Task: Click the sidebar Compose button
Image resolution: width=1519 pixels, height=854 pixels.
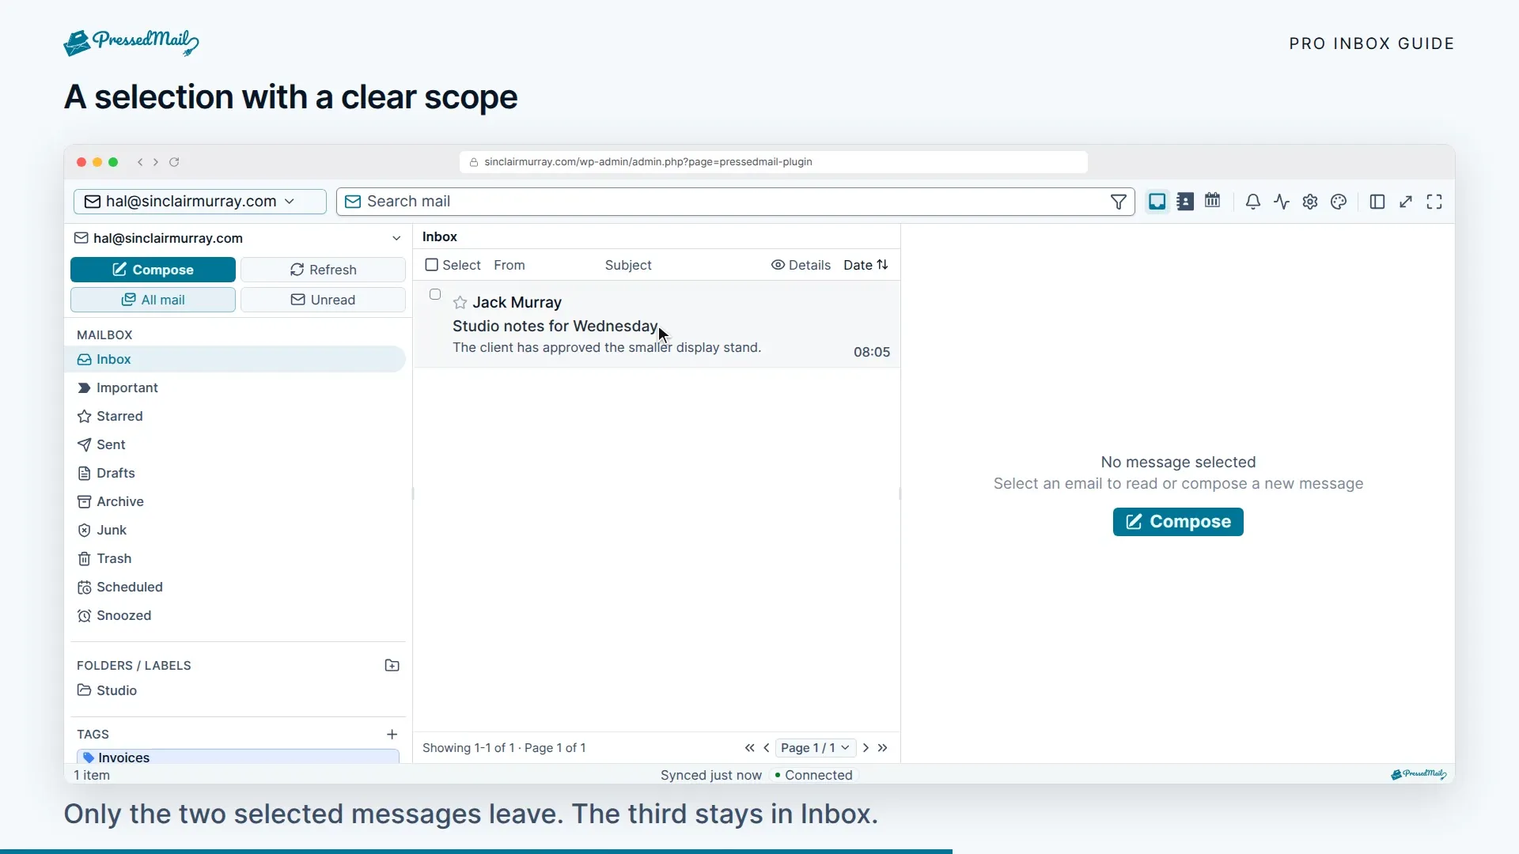Action: 153,270
